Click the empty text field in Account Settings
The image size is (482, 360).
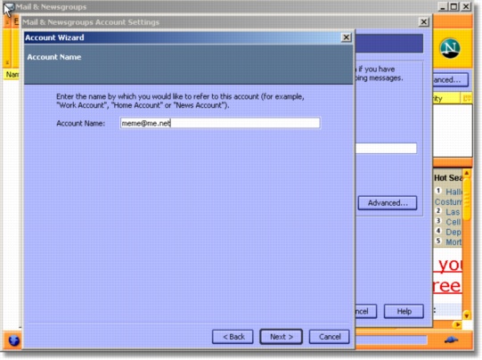pyautogui.click(x=386, y=148)
